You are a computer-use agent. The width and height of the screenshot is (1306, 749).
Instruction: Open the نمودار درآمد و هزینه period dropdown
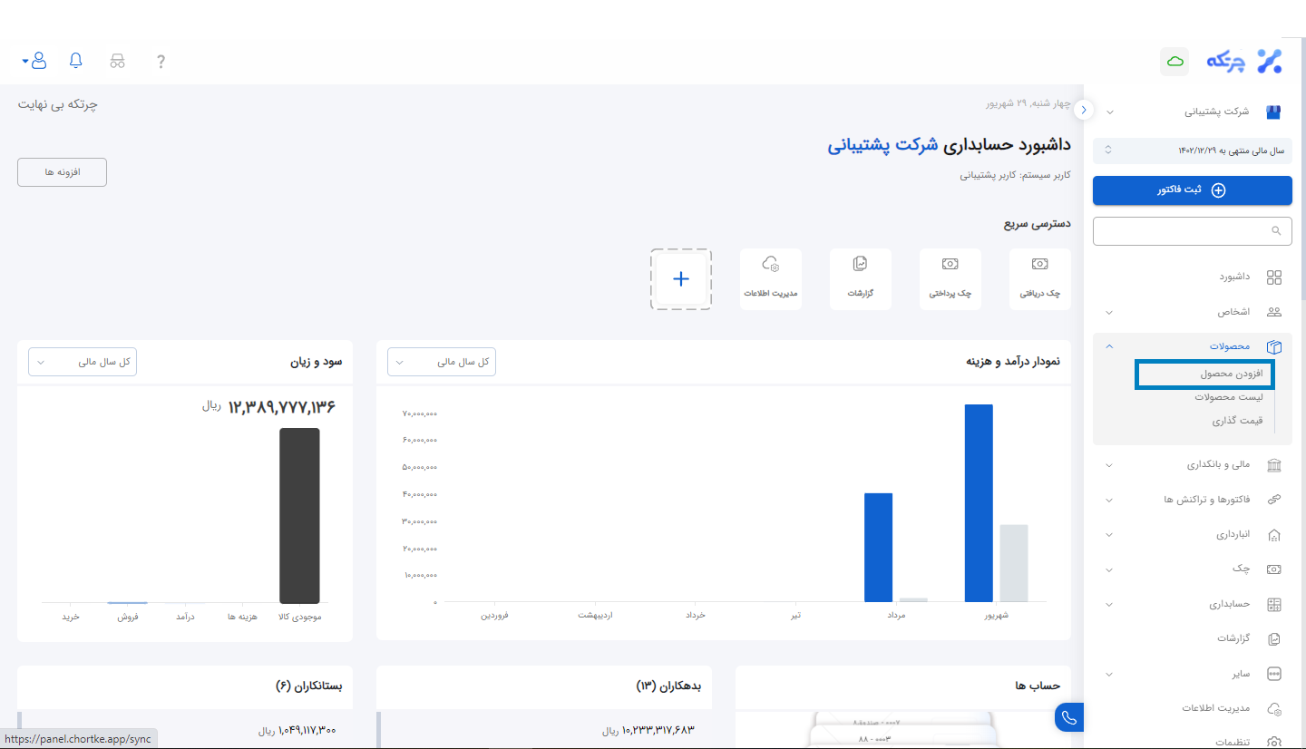click(x=442, y=362)
